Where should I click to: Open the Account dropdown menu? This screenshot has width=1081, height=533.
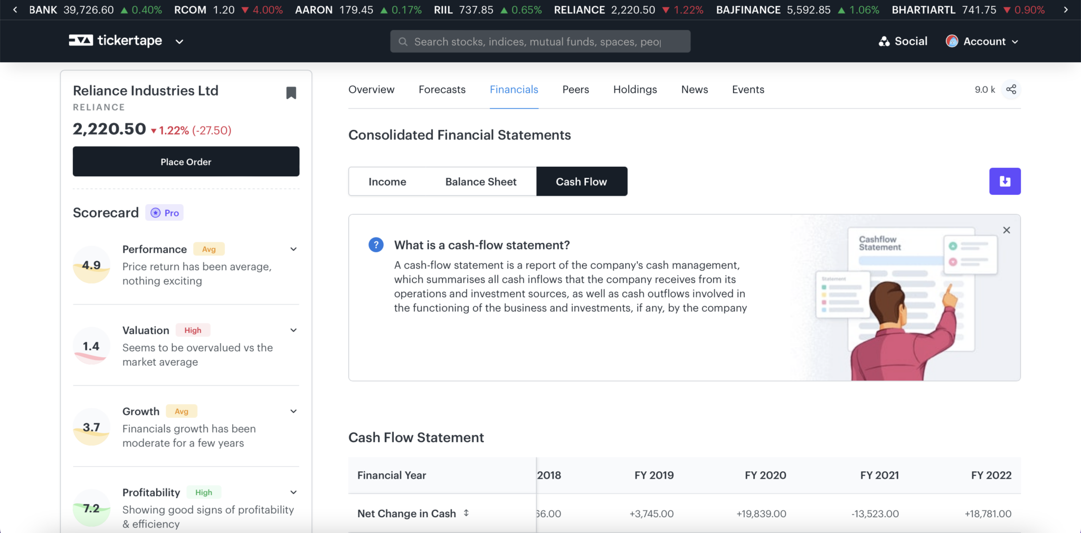click(983, 41)
